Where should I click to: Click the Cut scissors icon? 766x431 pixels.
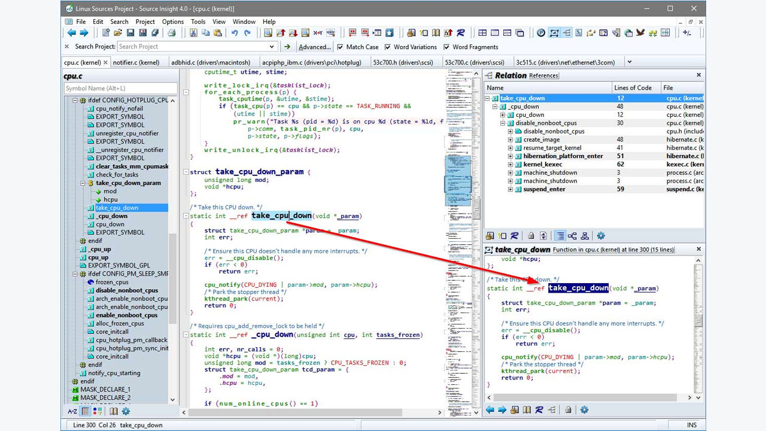[x=193, y=33]
